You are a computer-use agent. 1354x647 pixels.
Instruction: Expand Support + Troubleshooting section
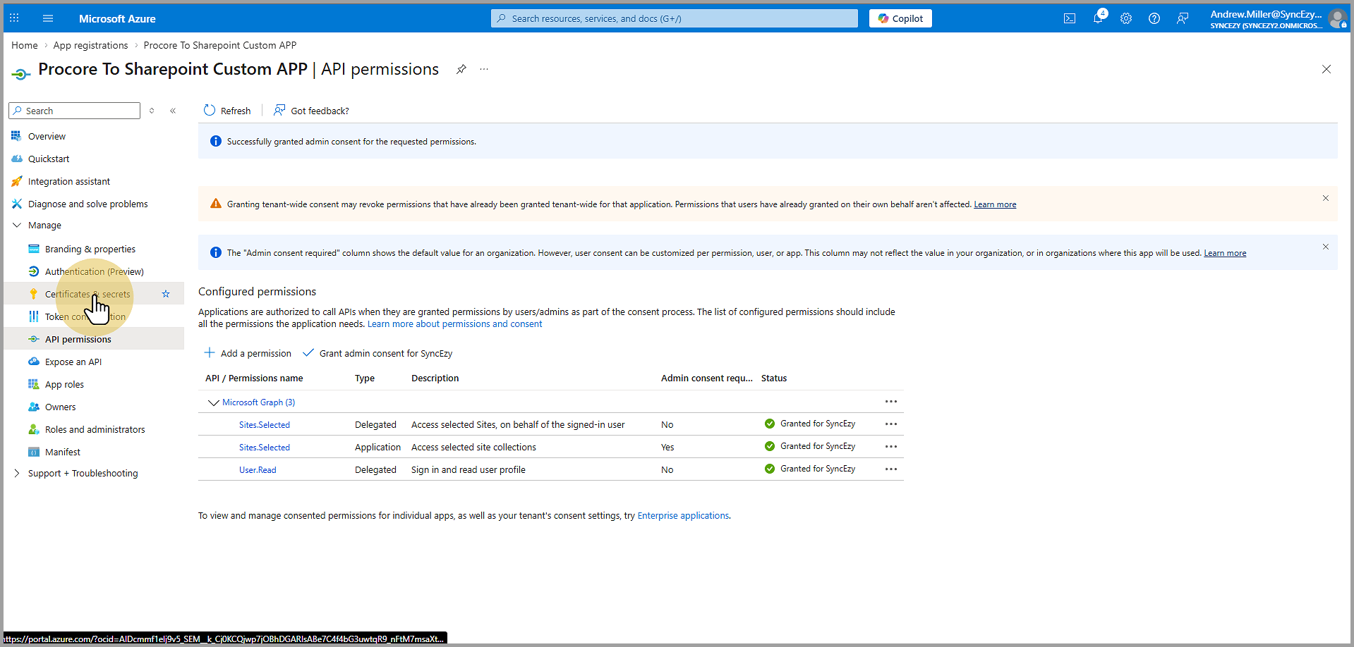[x=17, y=474]
